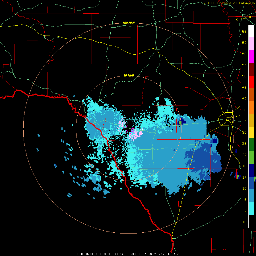Viewport: 256px width, 256px height.
Task: Click the magenta 58 legend swatch
Action: pos(251,57)
